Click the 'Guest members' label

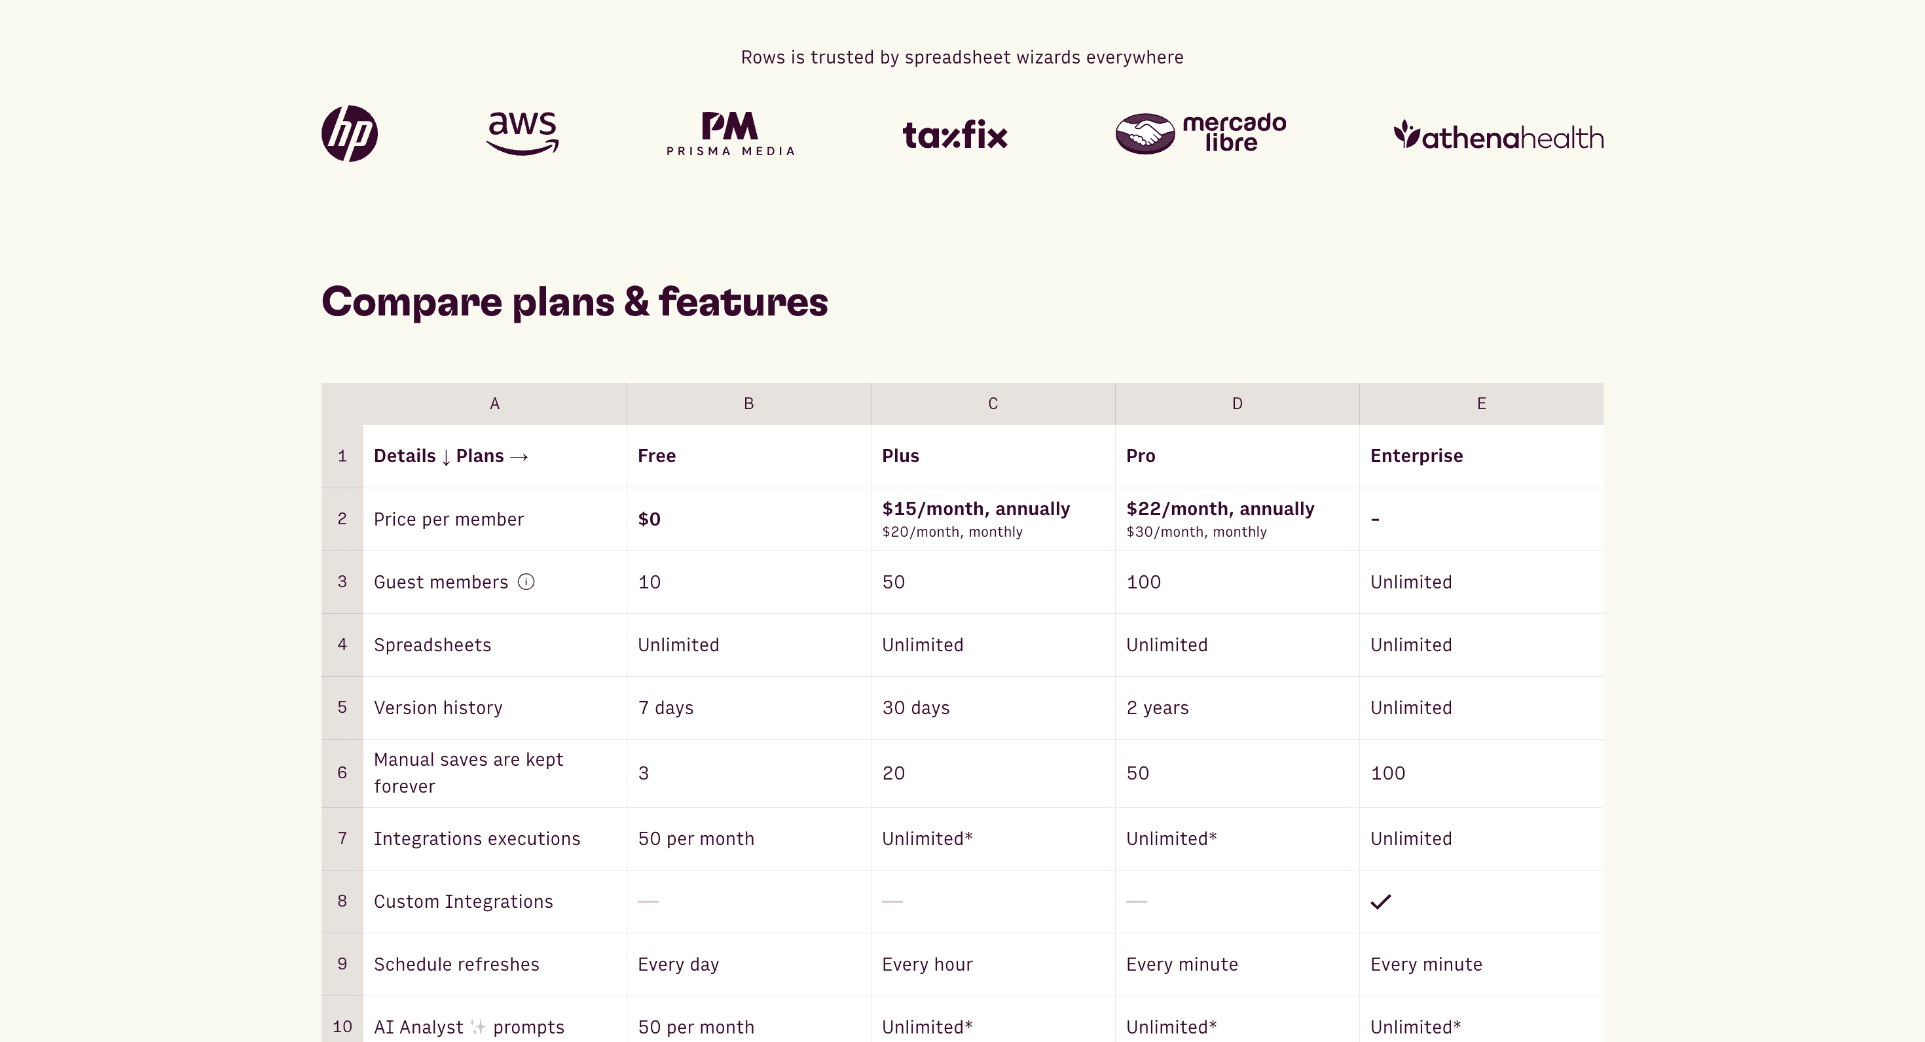[441, 582]
